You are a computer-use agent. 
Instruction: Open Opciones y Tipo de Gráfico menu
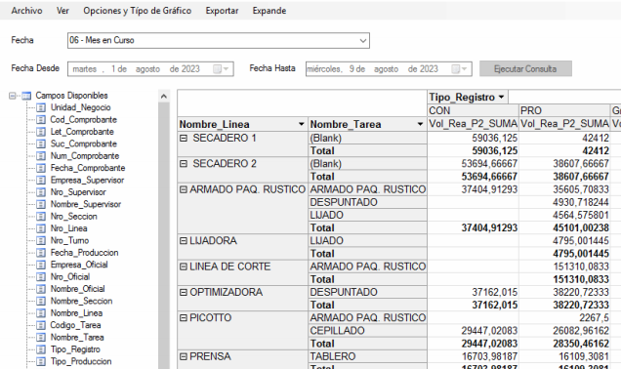tap(137, 11)
